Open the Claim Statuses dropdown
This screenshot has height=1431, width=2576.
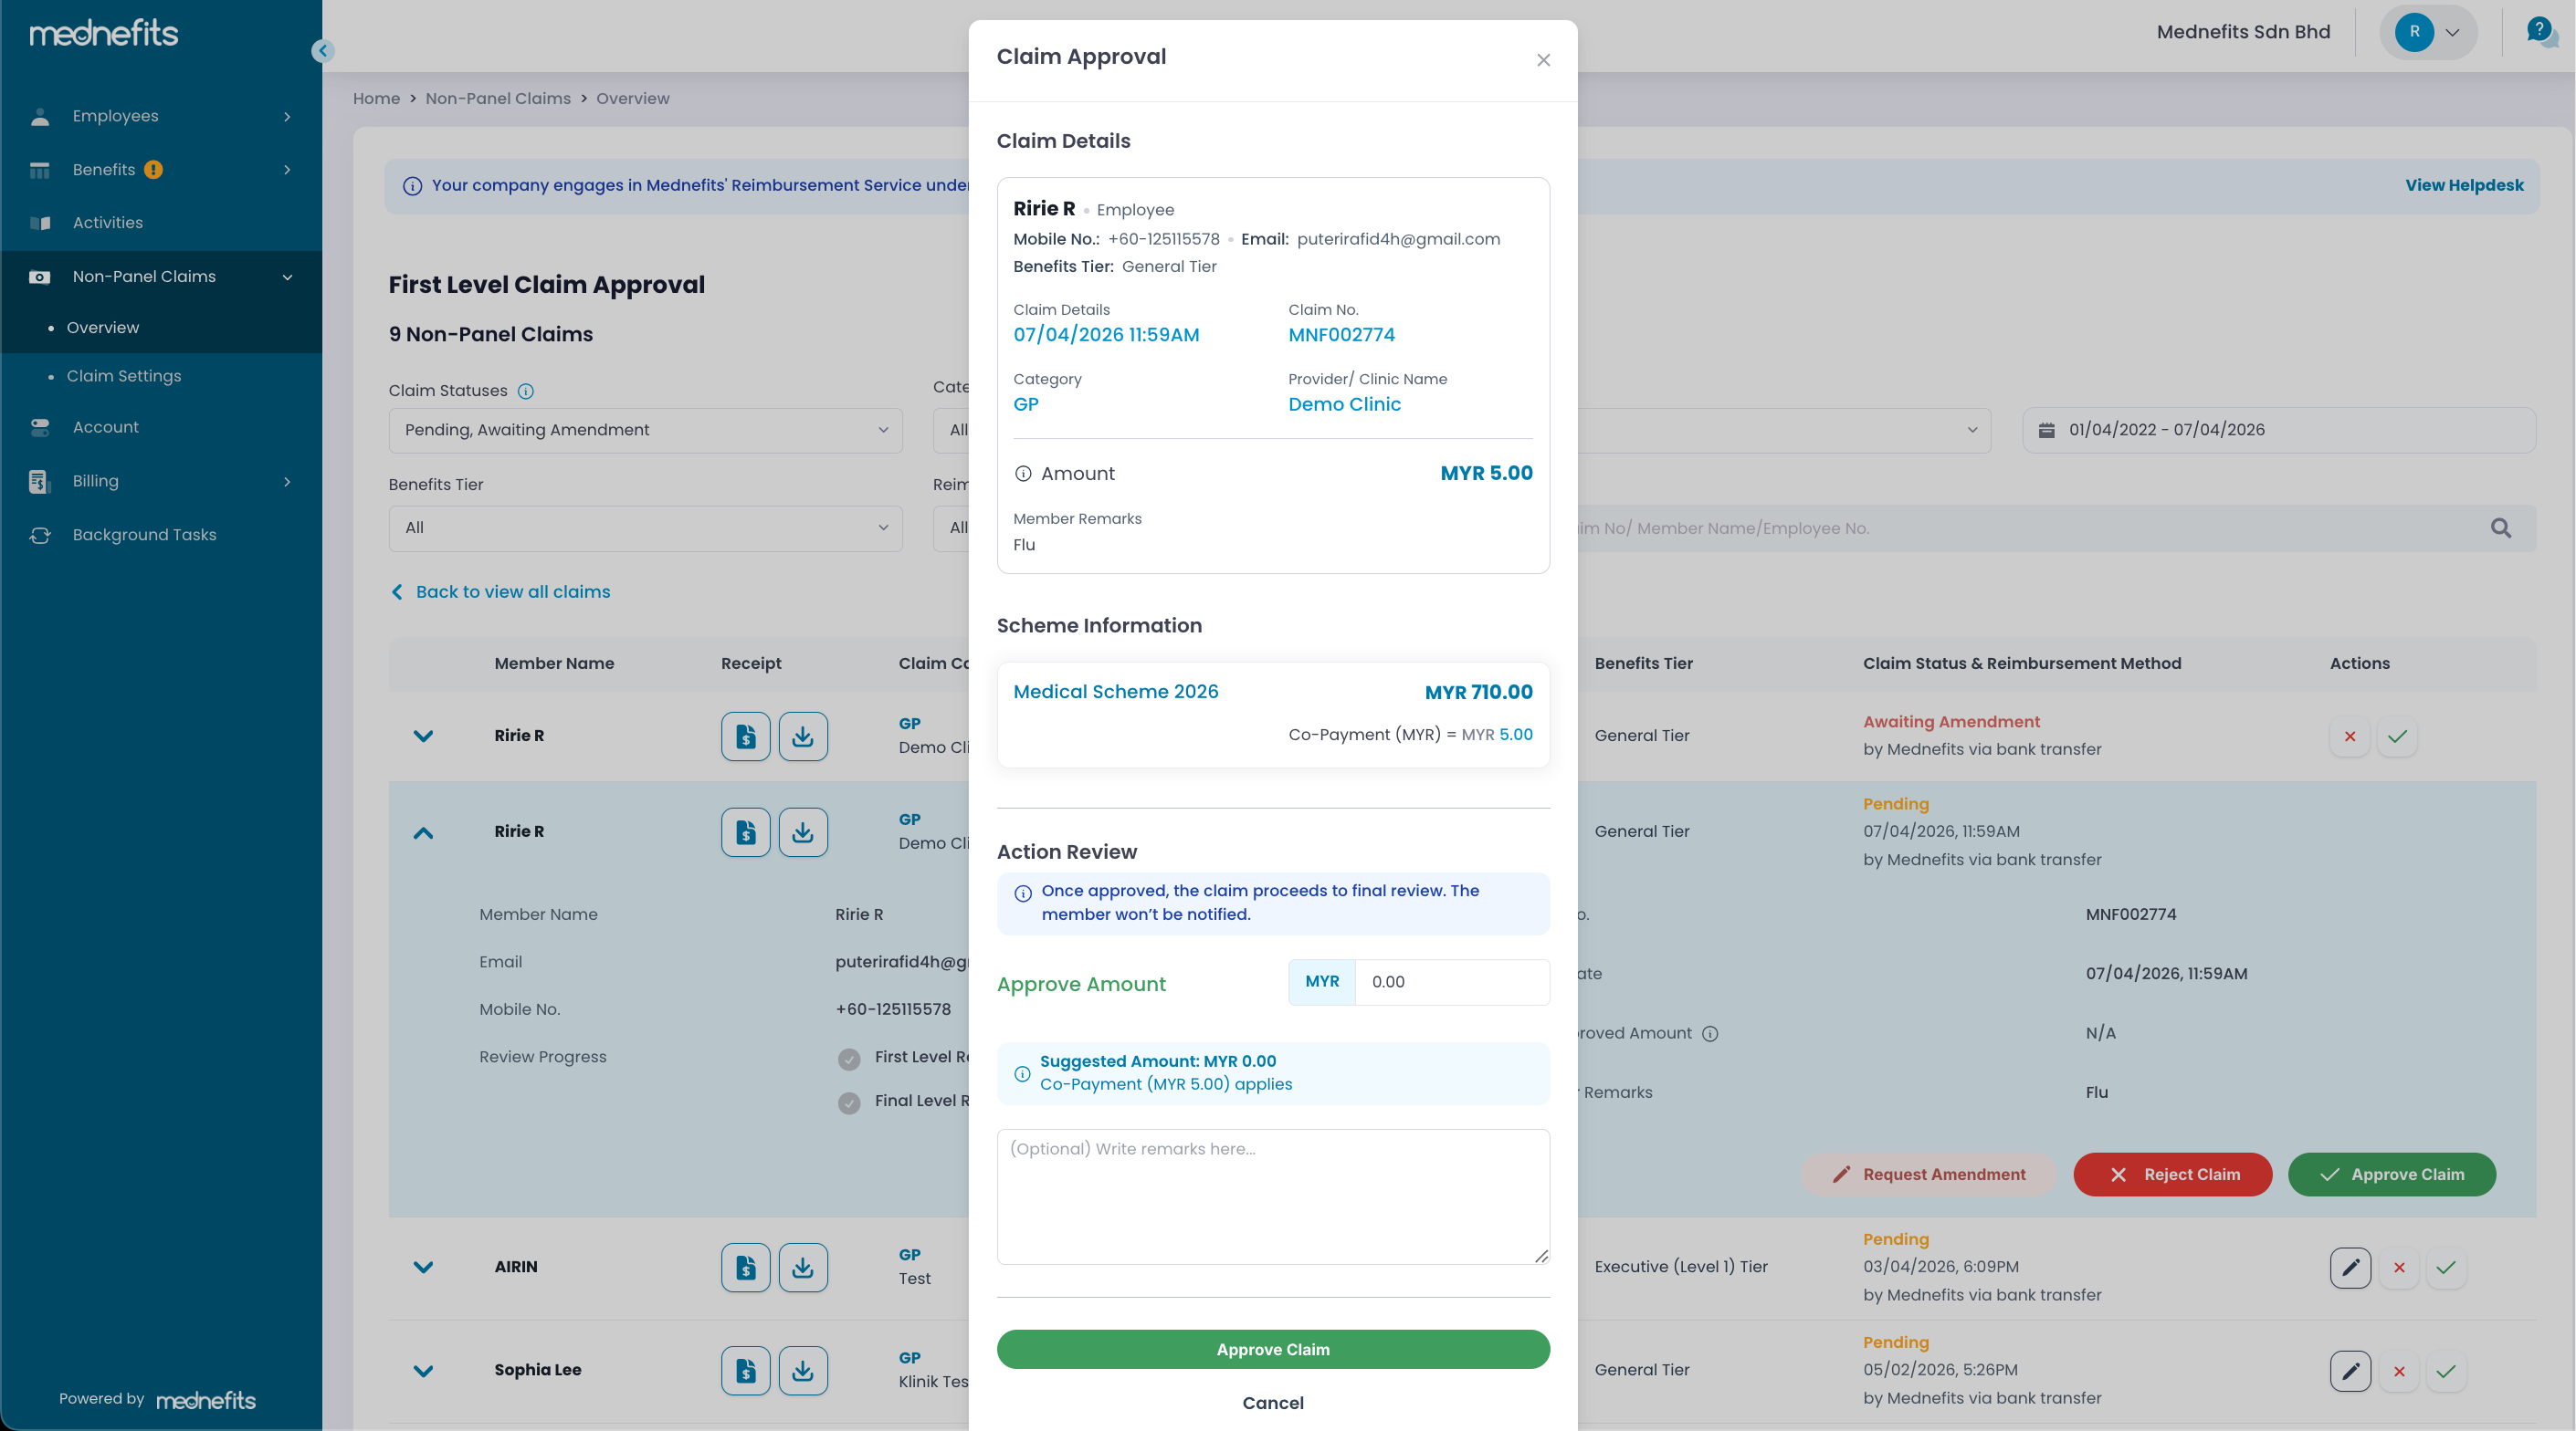(x=645, y=430)
